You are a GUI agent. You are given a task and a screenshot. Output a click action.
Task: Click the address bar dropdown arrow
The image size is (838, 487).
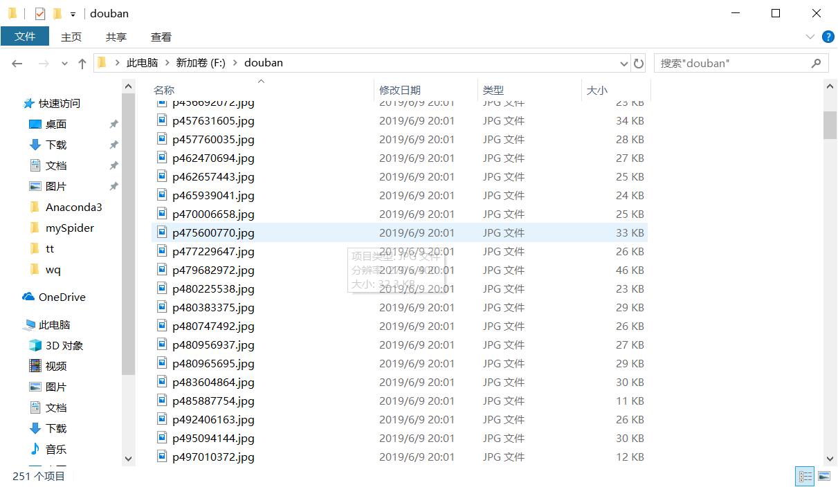pyautogui.click(x=625, y=63)
